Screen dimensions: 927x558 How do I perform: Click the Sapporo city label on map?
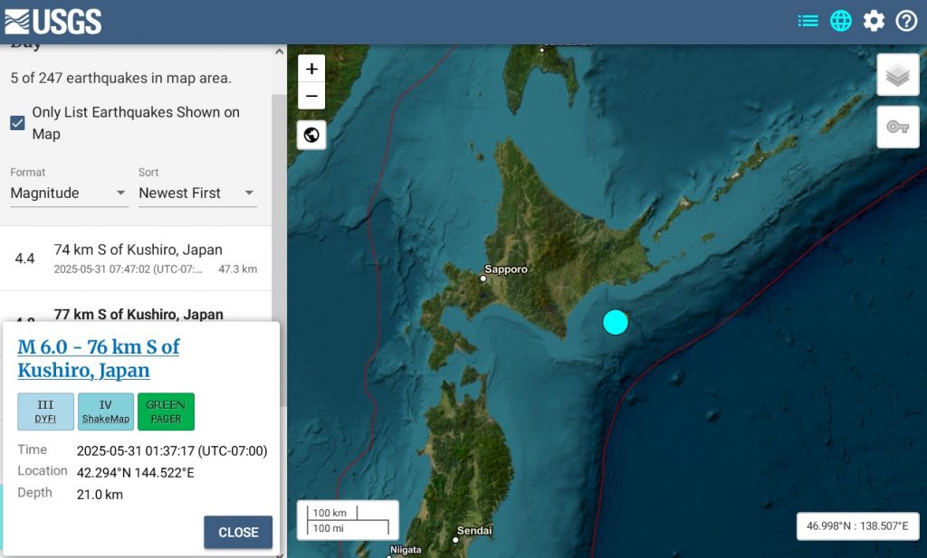(x=505, y=270)
